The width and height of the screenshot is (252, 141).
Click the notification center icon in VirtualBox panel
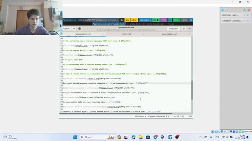pyautogui.click(x=223, y=10)
